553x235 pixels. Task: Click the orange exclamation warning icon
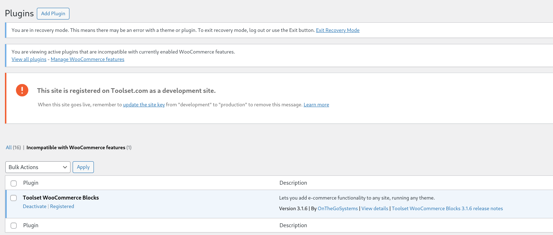point(22,90)
